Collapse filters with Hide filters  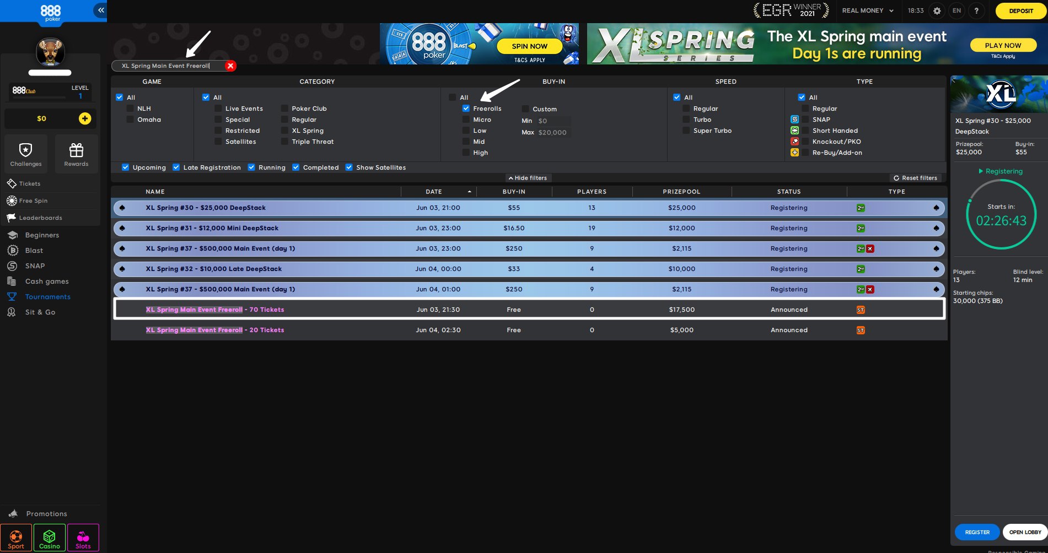point(528,178)
